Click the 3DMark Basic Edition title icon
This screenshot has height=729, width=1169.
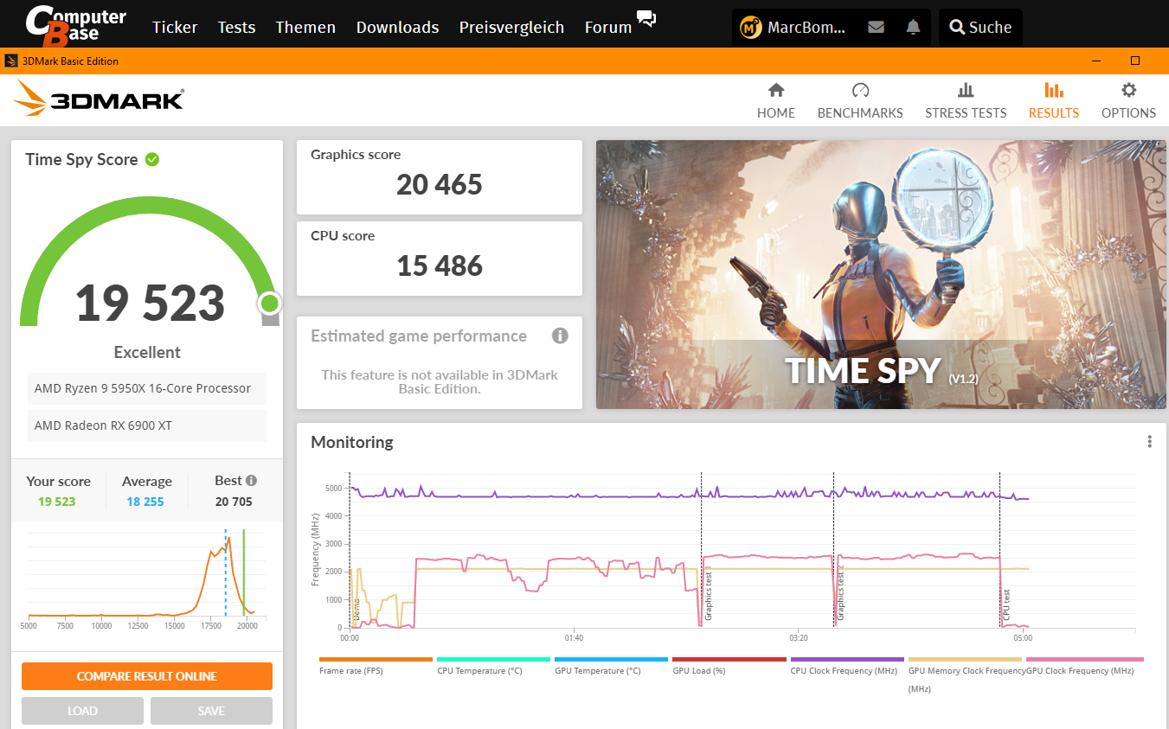pos(11,61)
